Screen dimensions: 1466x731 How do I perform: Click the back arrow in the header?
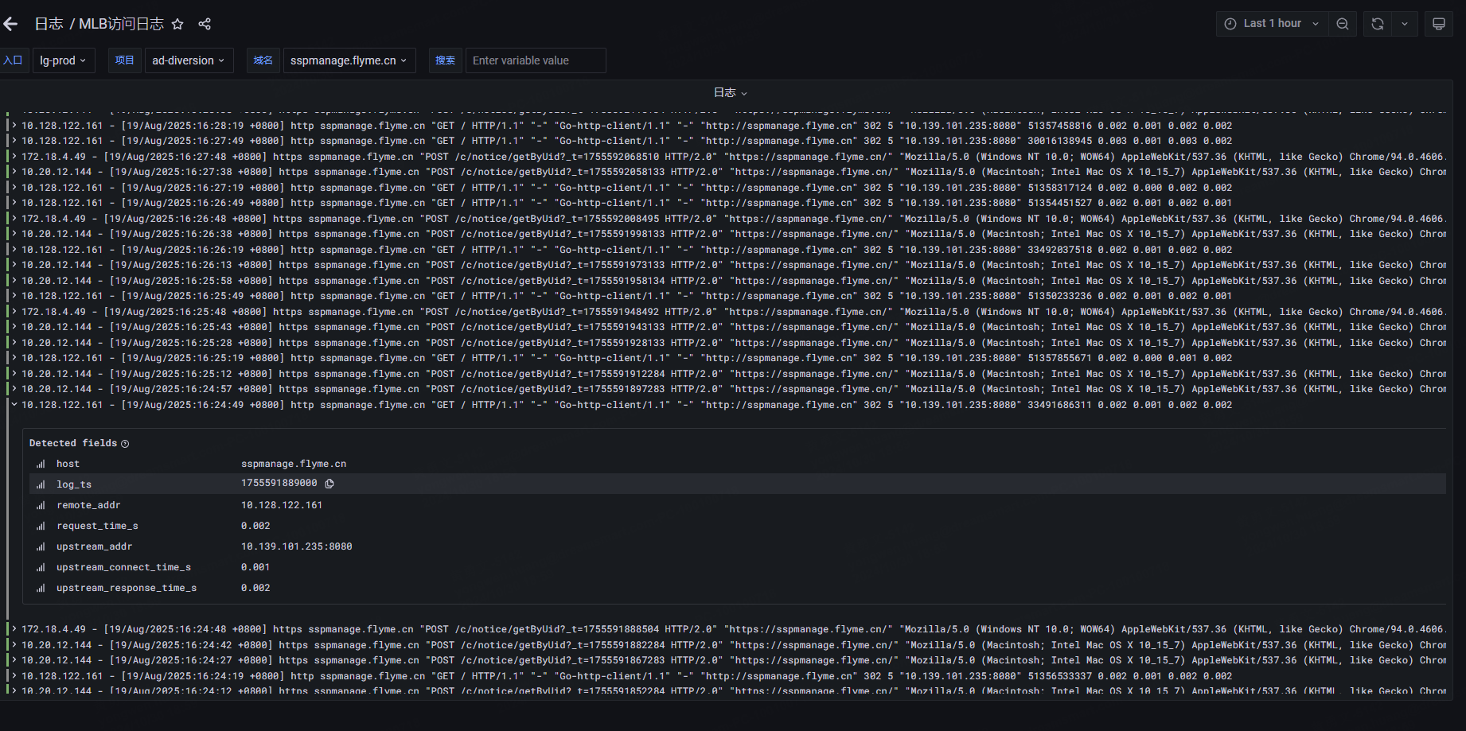tap(10, 24)
